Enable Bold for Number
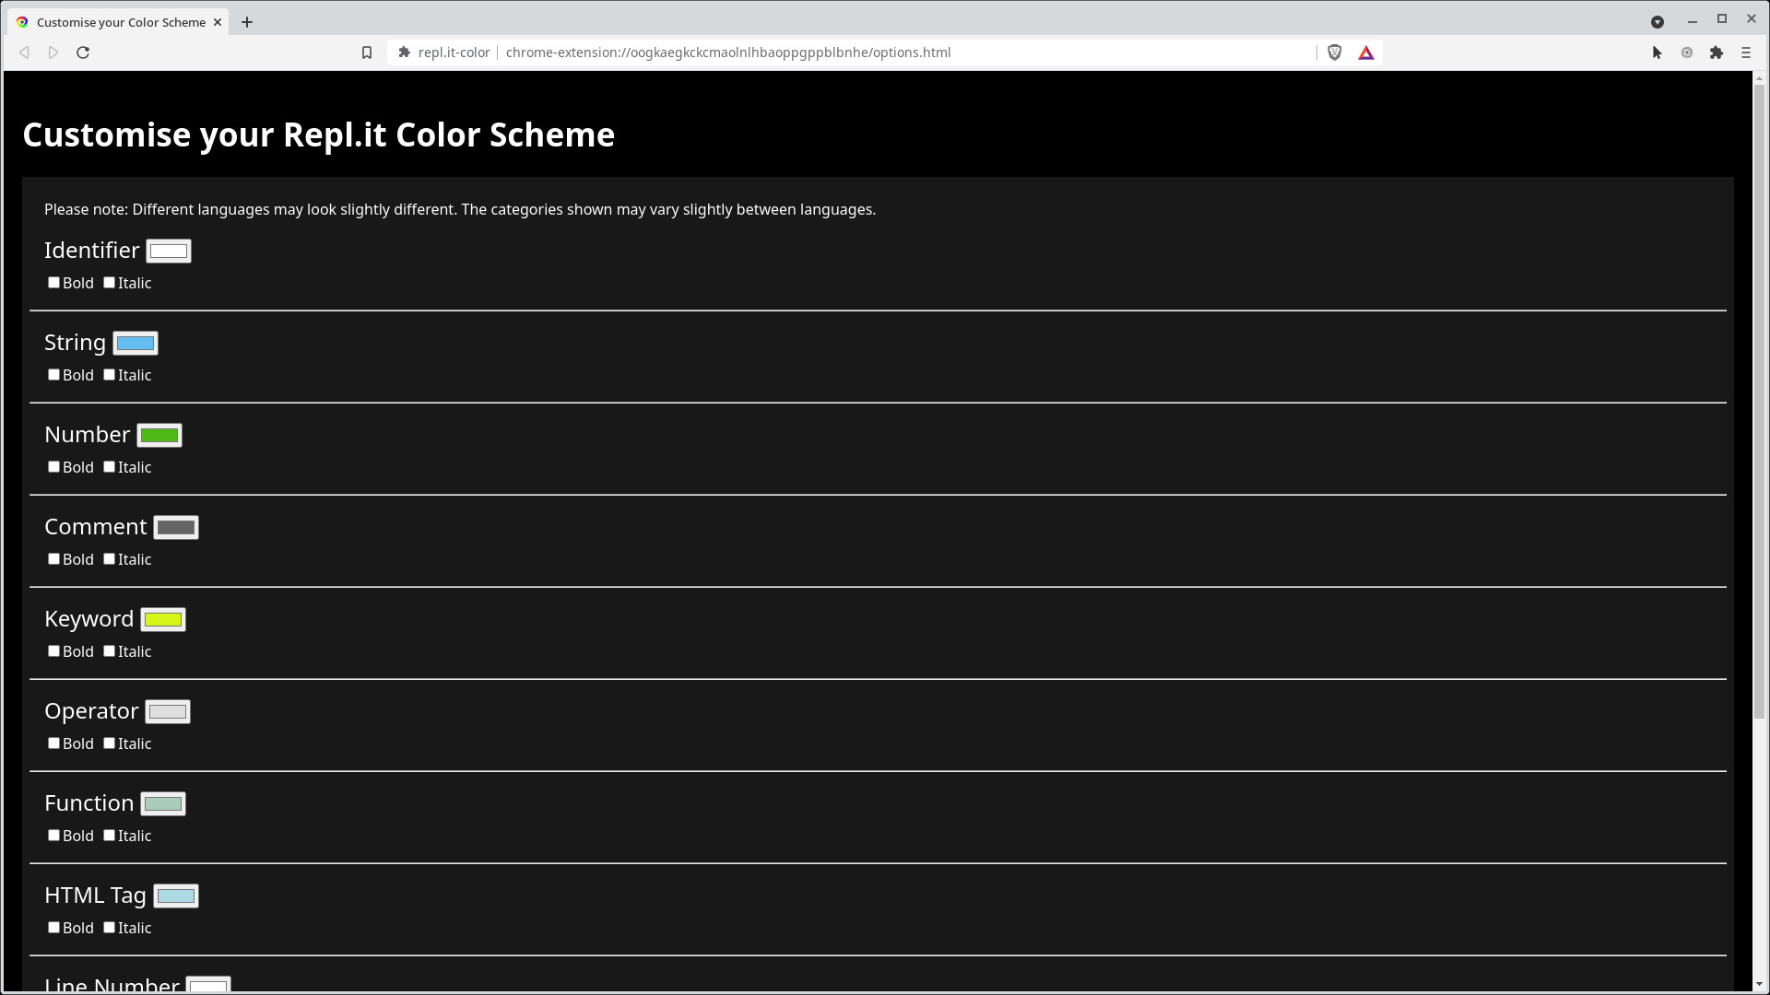 (x=53, y=467)
